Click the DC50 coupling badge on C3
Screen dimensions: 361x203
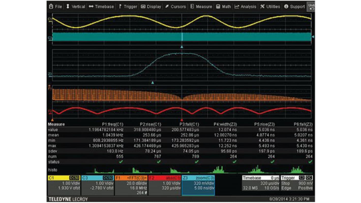pos(108,178)
